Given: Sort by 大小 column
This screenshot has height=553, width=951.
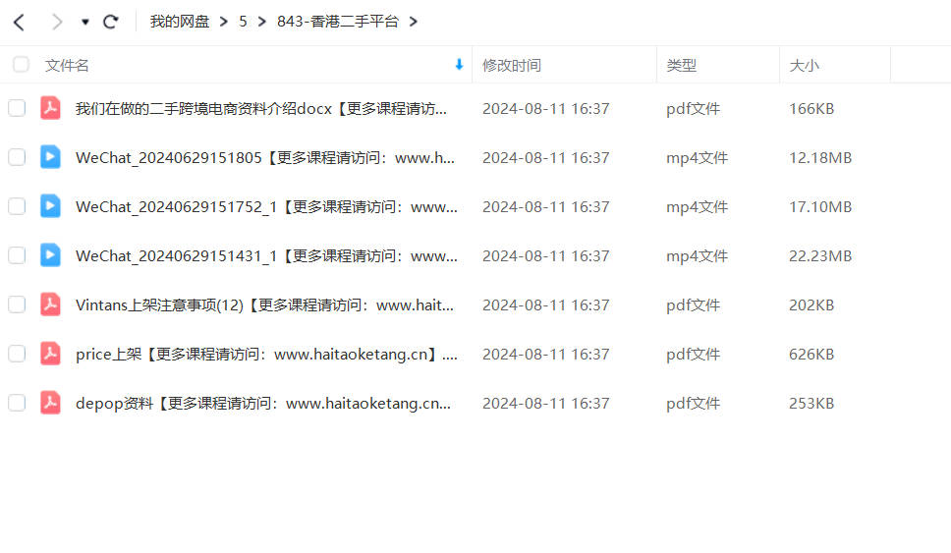Looking at the screenshot, I should [x=804, y=66].
